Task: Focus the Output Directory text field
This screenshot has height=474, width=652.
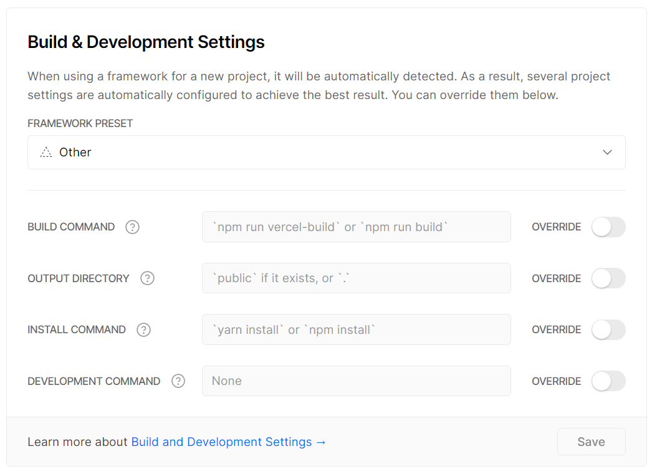Action: [x=356, y=278]
